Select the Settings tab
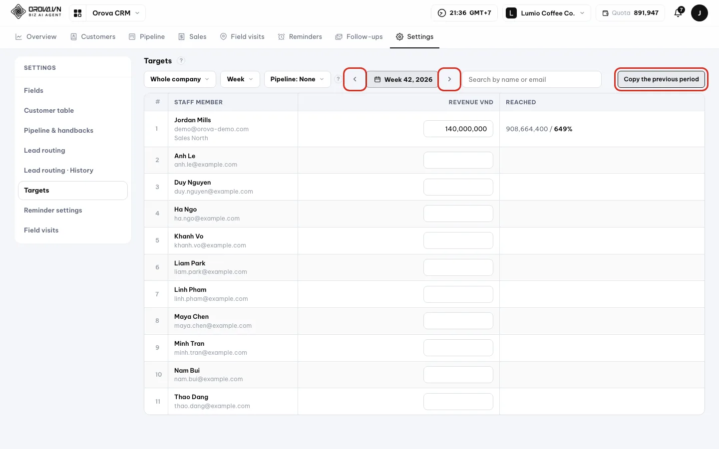The image size is (719, 449). 414,37
